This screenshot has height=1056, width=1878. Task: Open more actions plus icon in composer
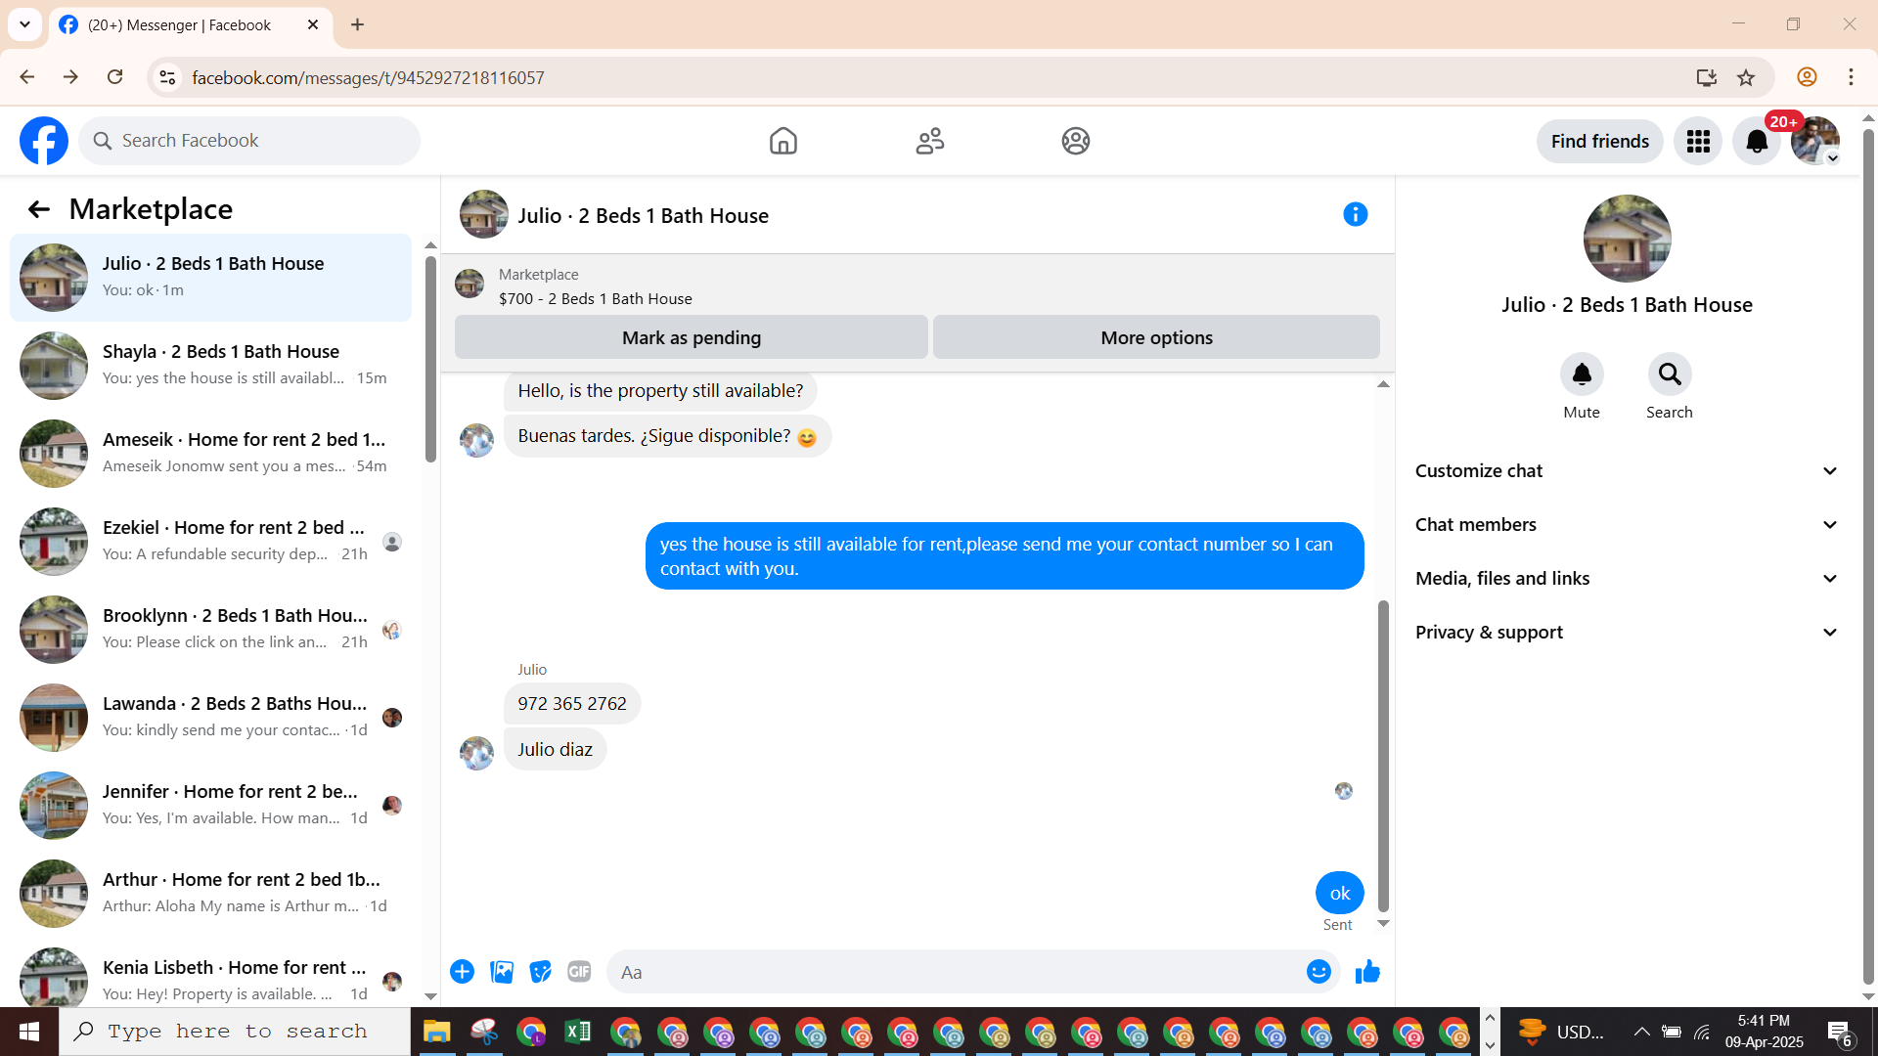(462, 972)
